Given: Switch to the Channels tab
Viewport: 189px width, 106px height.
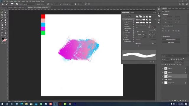Looking at the screenshot, I should [169, 56].
